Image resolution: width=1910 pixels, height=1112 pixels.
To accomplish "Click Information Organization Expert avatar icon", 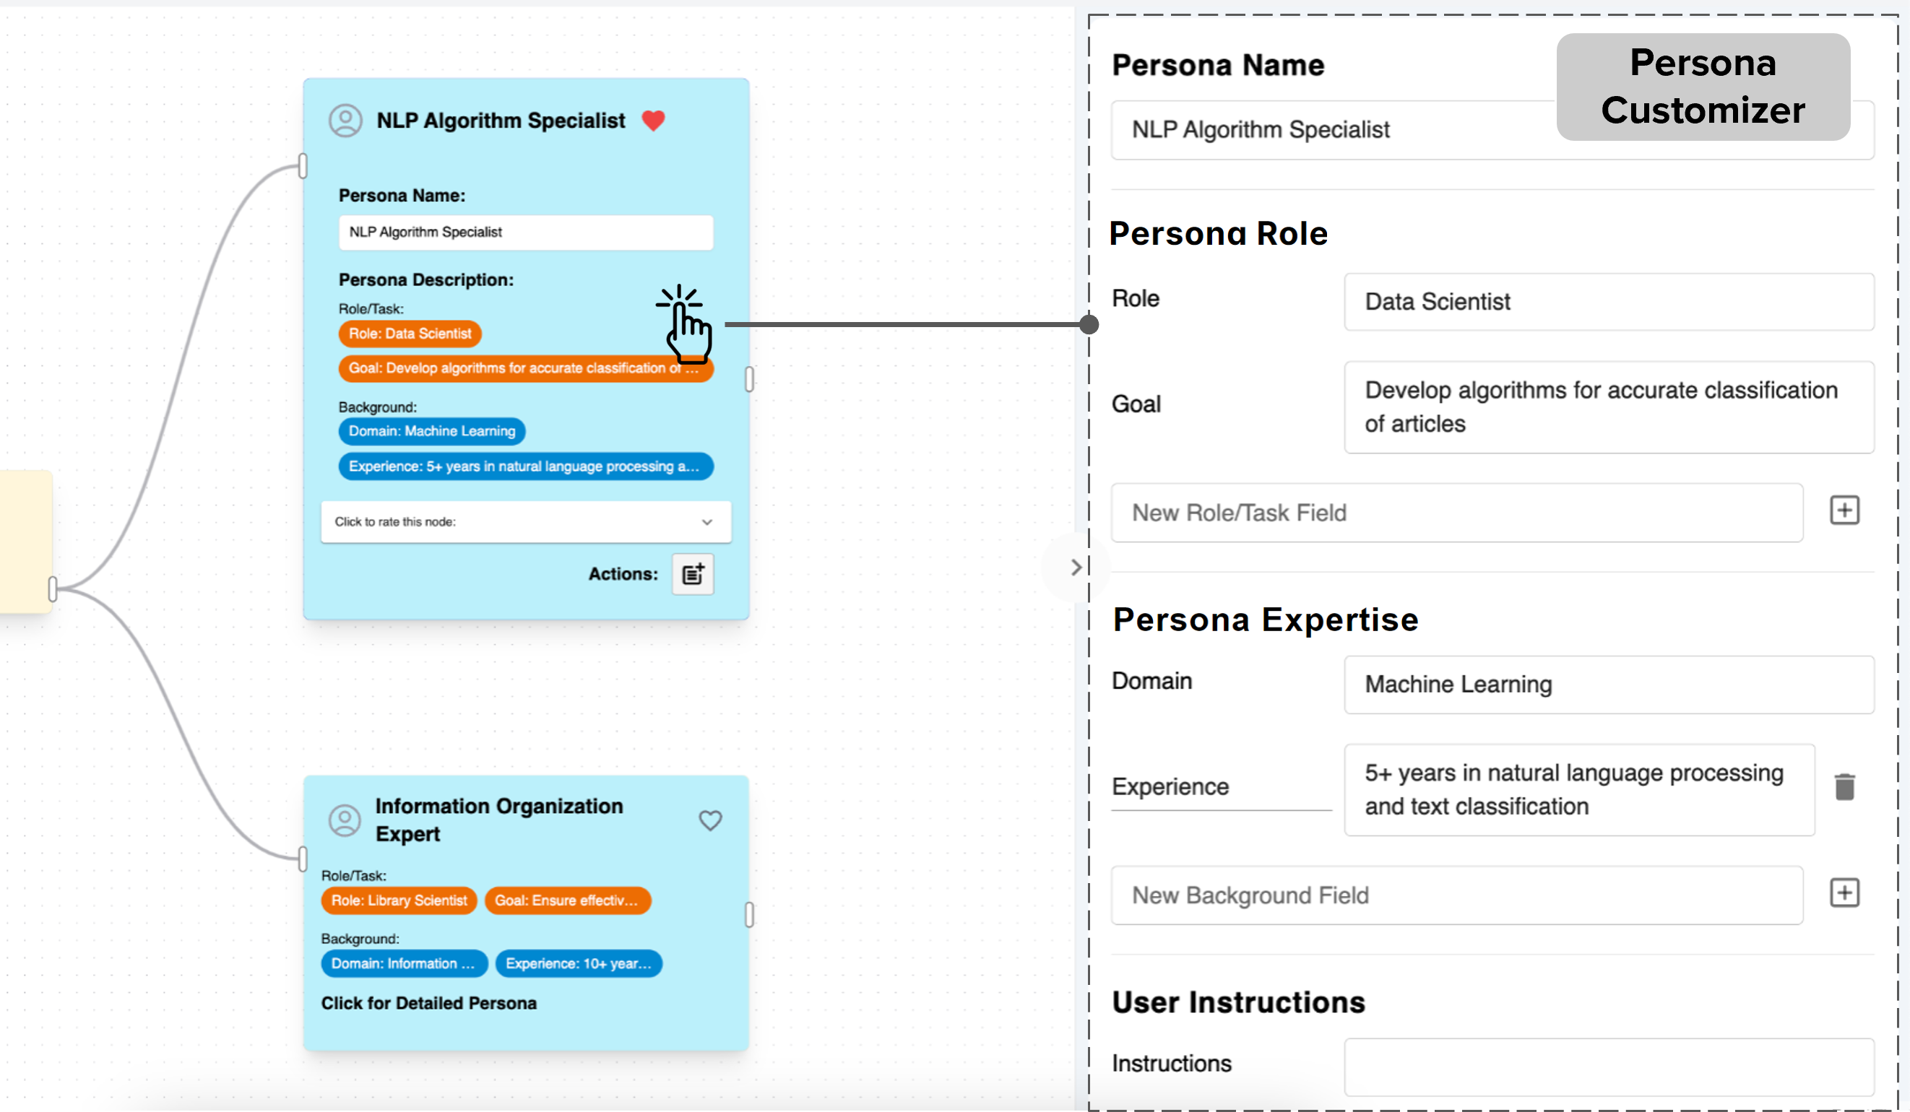I will point(345,820).
